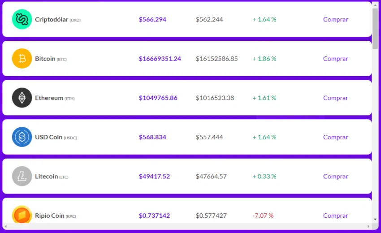Click the Bitcoin purple price $16669351.24
Viewport: 381px width, 233px height.
pyautogui.click(x=160, y=59)
